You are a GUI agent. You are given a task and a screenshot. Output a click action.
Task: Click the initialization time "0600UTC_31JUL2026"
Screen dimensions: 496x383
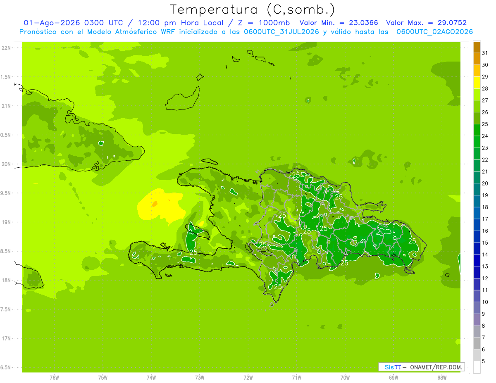point(281,32)
